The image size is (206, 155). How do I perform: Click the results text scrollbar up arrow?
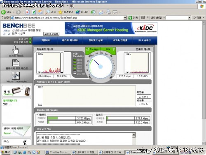tap(134, 134)
